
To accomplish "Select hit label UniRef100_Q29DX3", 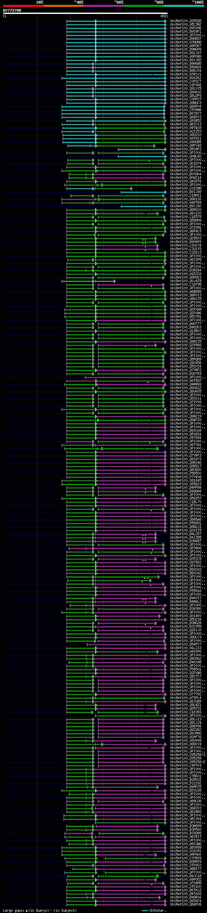I will [x=186, y=238].
